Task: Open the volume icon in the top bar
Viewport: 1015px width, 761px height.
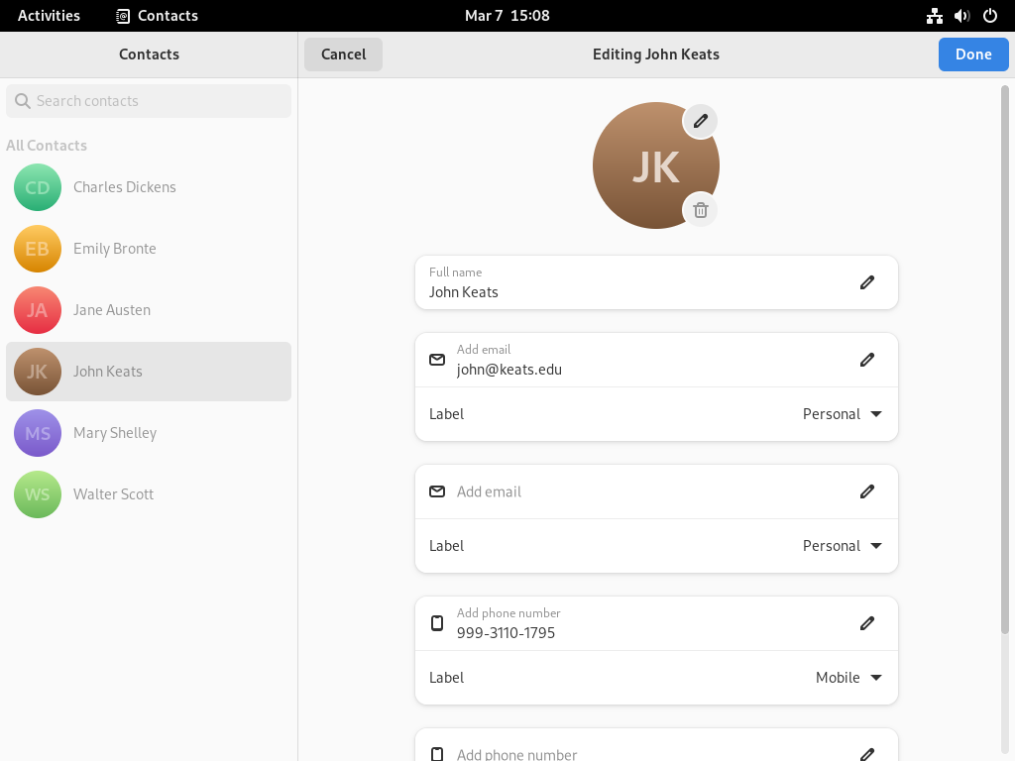Action: tap(961, 16)
